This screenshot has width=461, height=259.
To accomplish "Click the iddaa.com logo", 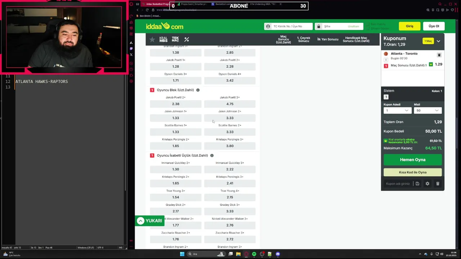I will pyautogui.click(x=165, y=26).
